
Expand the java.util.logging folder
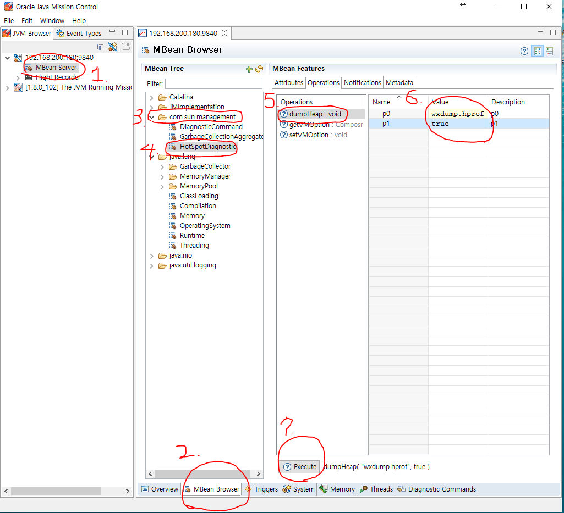point(151,266)
